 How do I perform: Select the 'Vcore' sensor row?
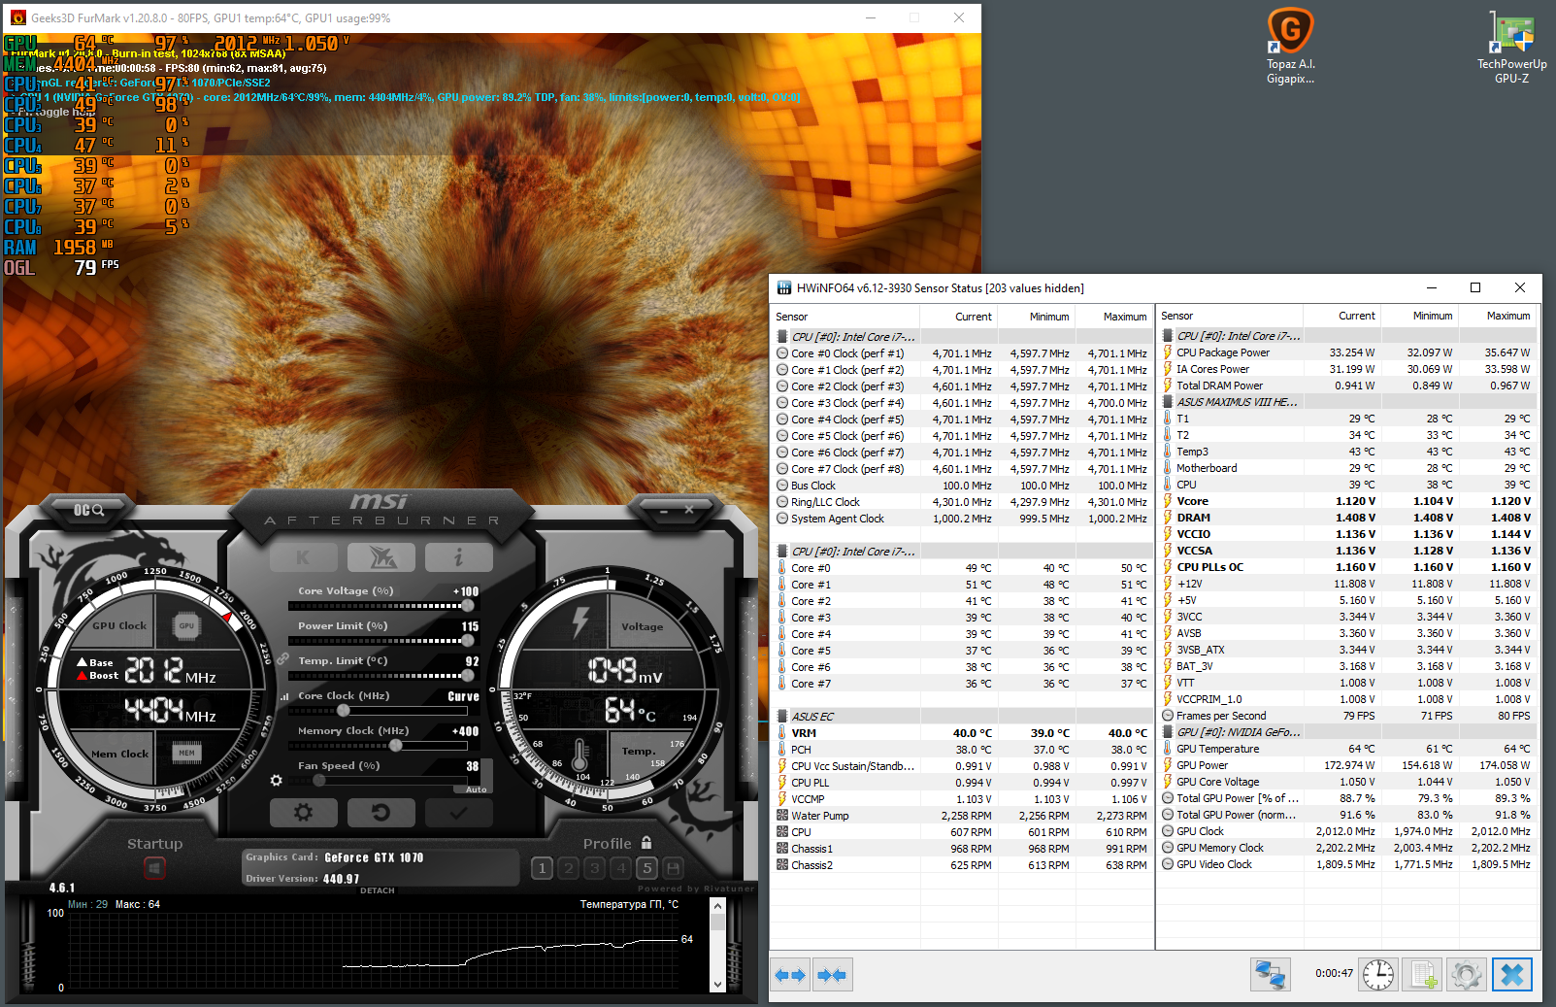(1347, 501)
